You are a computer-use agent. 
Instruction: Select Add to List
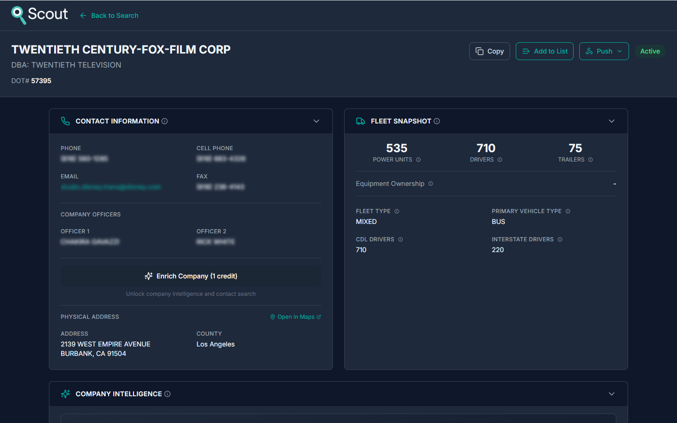pyautogui.click(x=544, y=51)
